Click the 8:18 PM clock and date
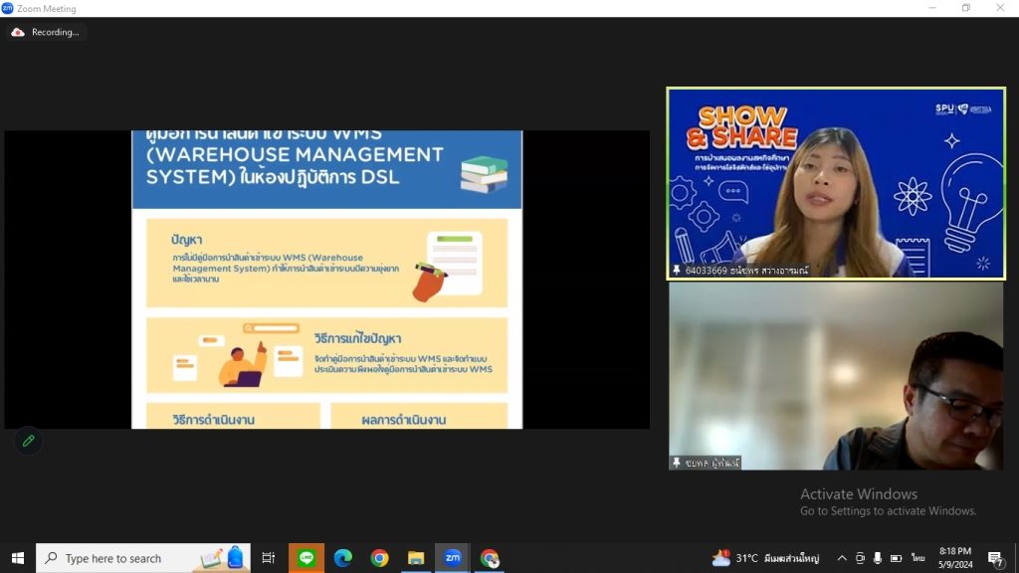 point(954,558)
